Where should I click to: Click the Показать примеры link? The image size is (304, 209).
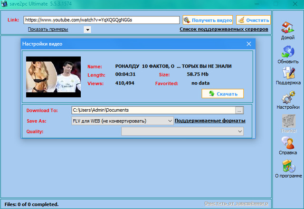point(47,29)
